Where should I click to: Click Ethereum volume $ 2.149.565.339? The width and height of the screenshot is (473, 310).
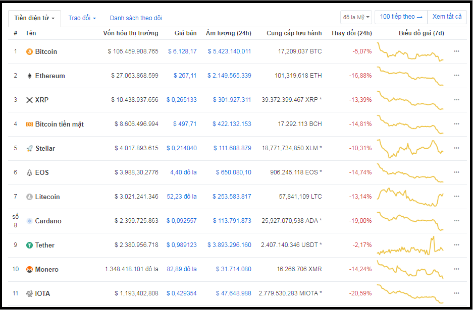[229, 76]
